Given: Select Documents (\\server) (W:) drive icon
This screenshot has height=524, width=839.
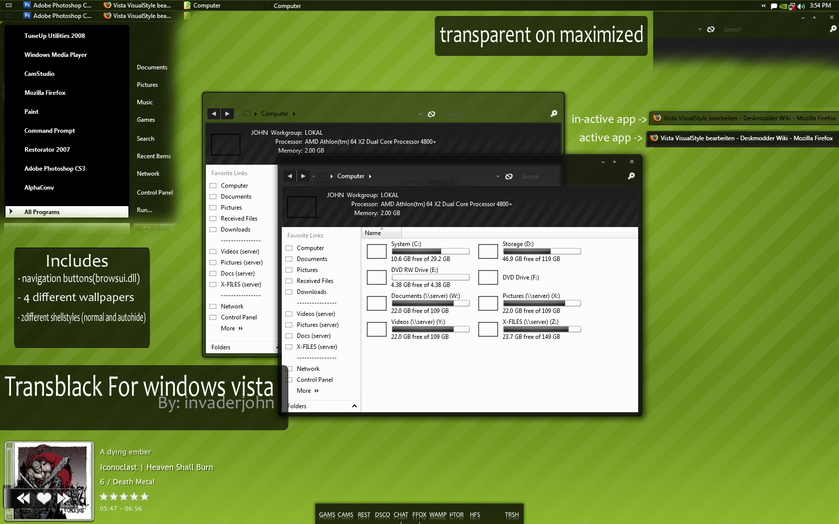Looking at the screenshot, I should coord(377,303).
